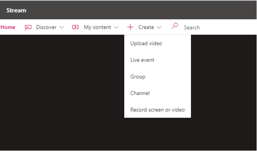Click the Discover screen icon
Image resolution: width=257 pixels, height=151 pixels.
click(x=28, y=28)
